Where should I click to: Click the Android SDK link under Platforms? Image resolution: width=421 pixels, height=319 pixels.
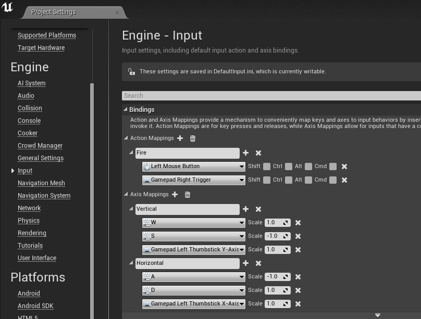[34, 305]
